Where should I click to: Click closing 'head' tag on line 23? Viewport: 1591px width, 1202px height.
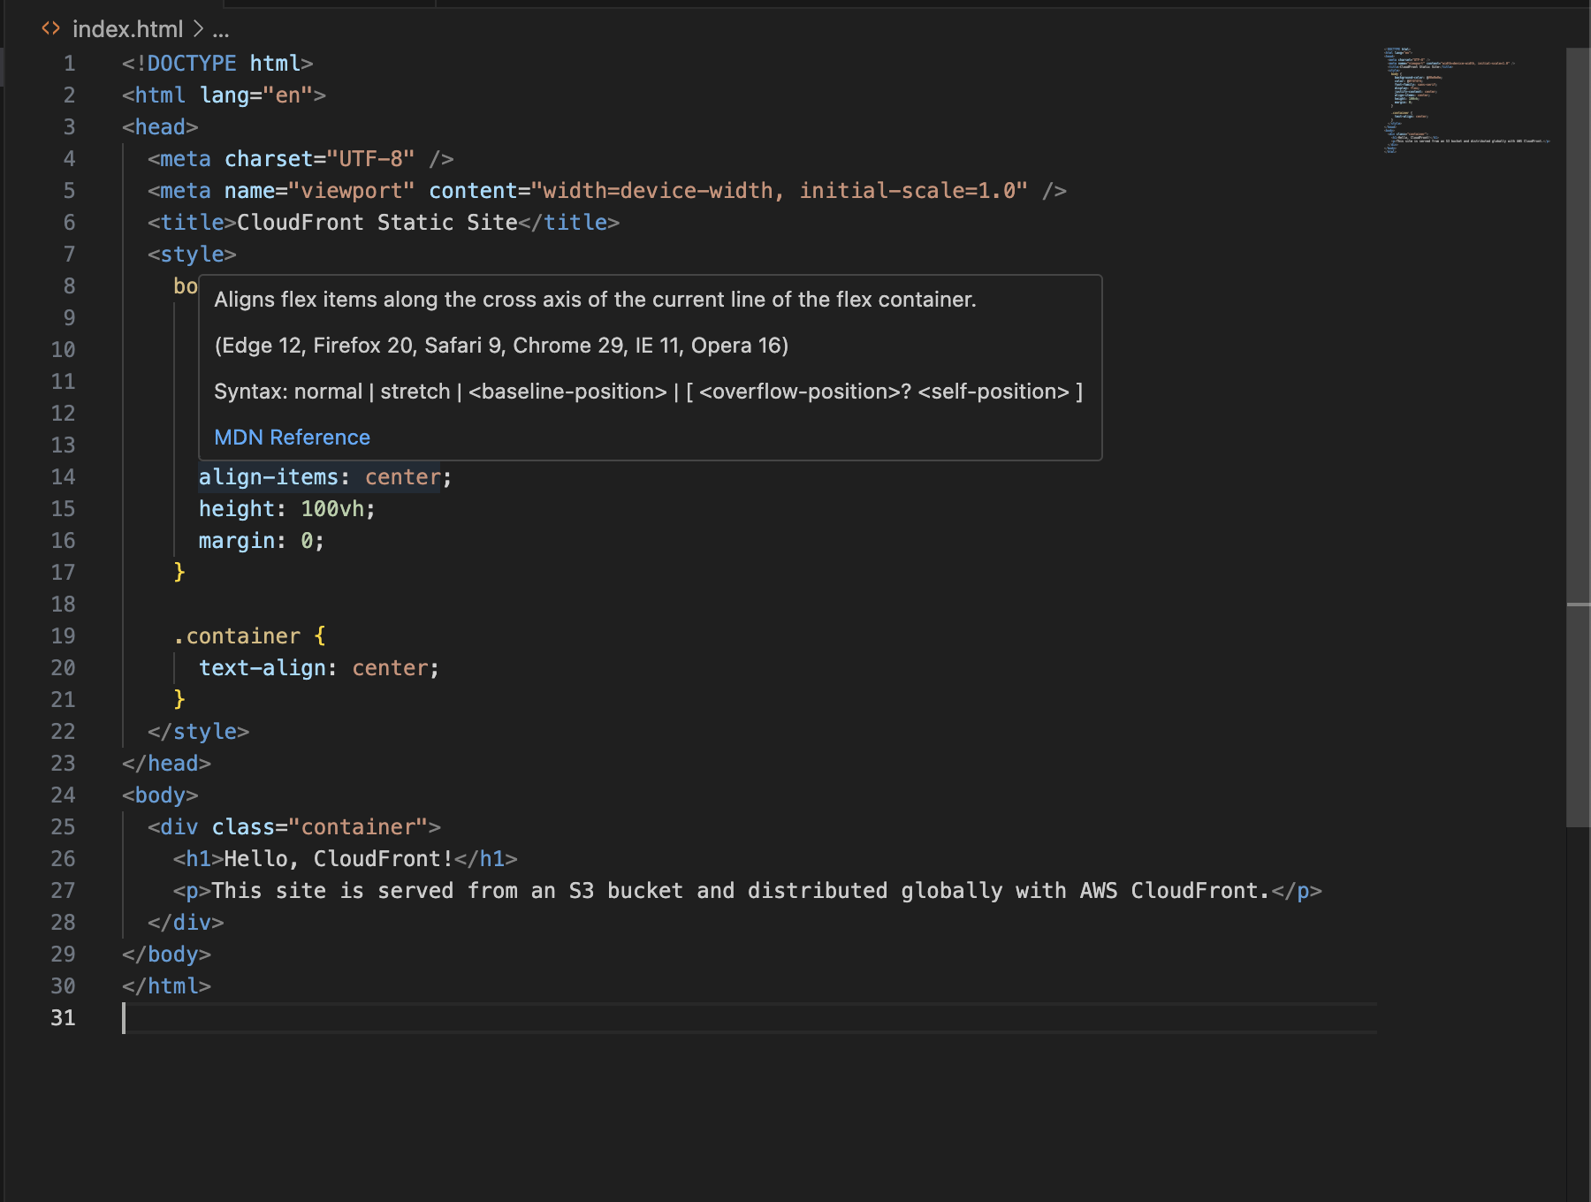click(167, 764)
